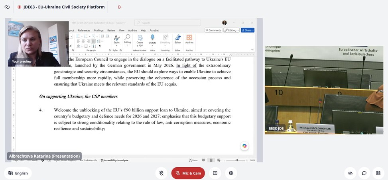This screenshot has height=180, width=388.
Task: Open the Review tab
Action: 111,30
